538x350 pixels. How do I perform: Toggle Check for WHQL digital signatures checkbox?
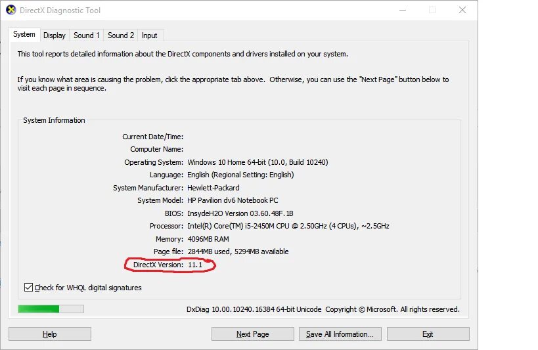[28, 287]
